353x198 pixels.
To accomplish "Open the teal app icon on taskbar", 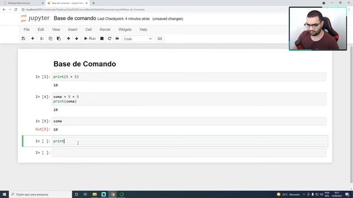I will pyautogui.click(x=104, y=194).
